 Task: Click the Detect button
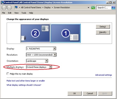[103, 27]
